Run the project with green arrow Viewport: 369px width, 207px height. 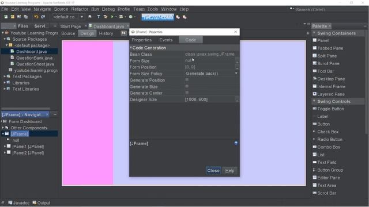click(x=112, y=17)
